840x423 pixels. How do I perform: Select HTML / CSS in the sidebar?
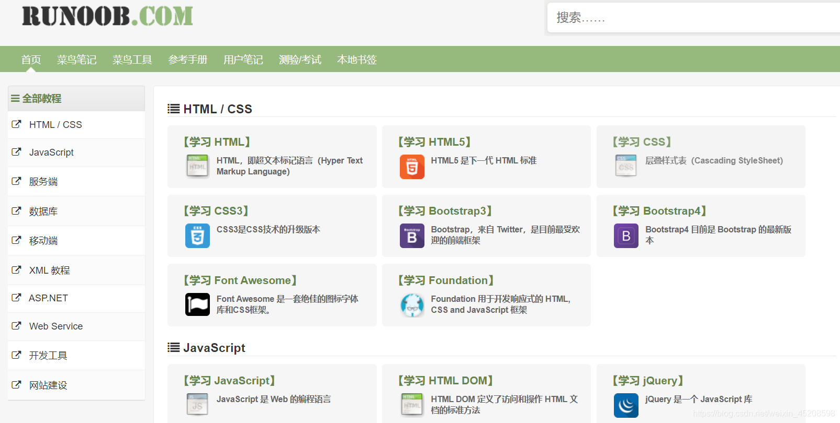tap(76, 125)
